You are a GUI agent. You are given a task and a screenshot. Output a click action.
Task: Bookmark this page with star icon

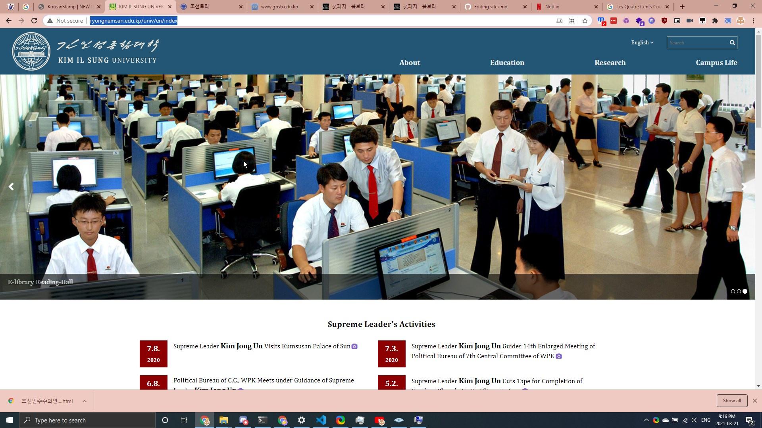[585, 21]
